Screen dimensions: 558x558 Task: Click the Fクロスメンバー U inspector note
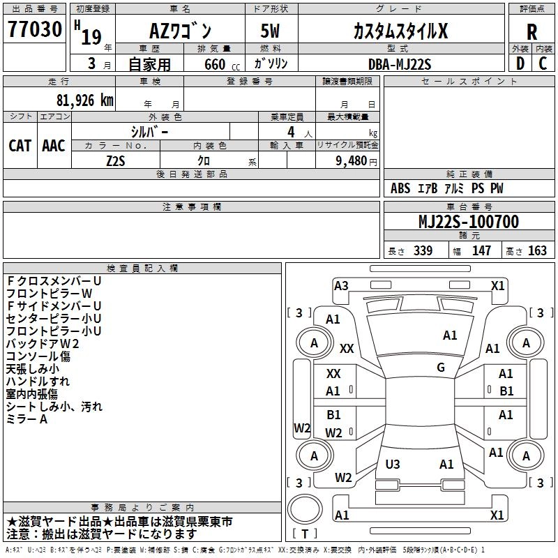pos(54,281)
